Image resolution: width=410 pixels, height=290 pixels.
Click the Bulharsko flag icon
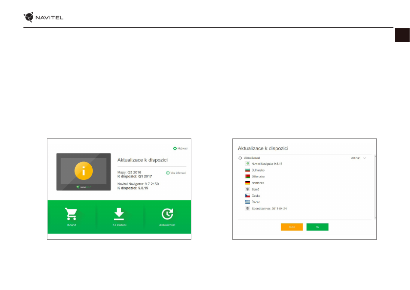247,170
